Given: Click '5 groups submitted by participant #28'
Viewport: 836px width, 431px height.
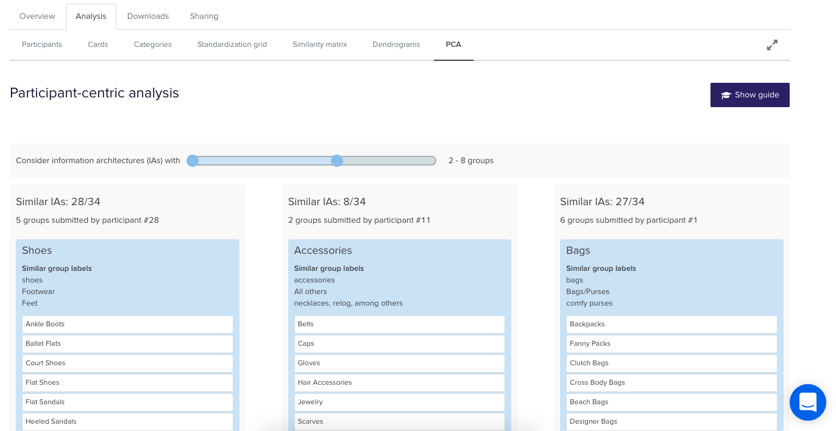Looking at the screenshot, I should 87,220.
